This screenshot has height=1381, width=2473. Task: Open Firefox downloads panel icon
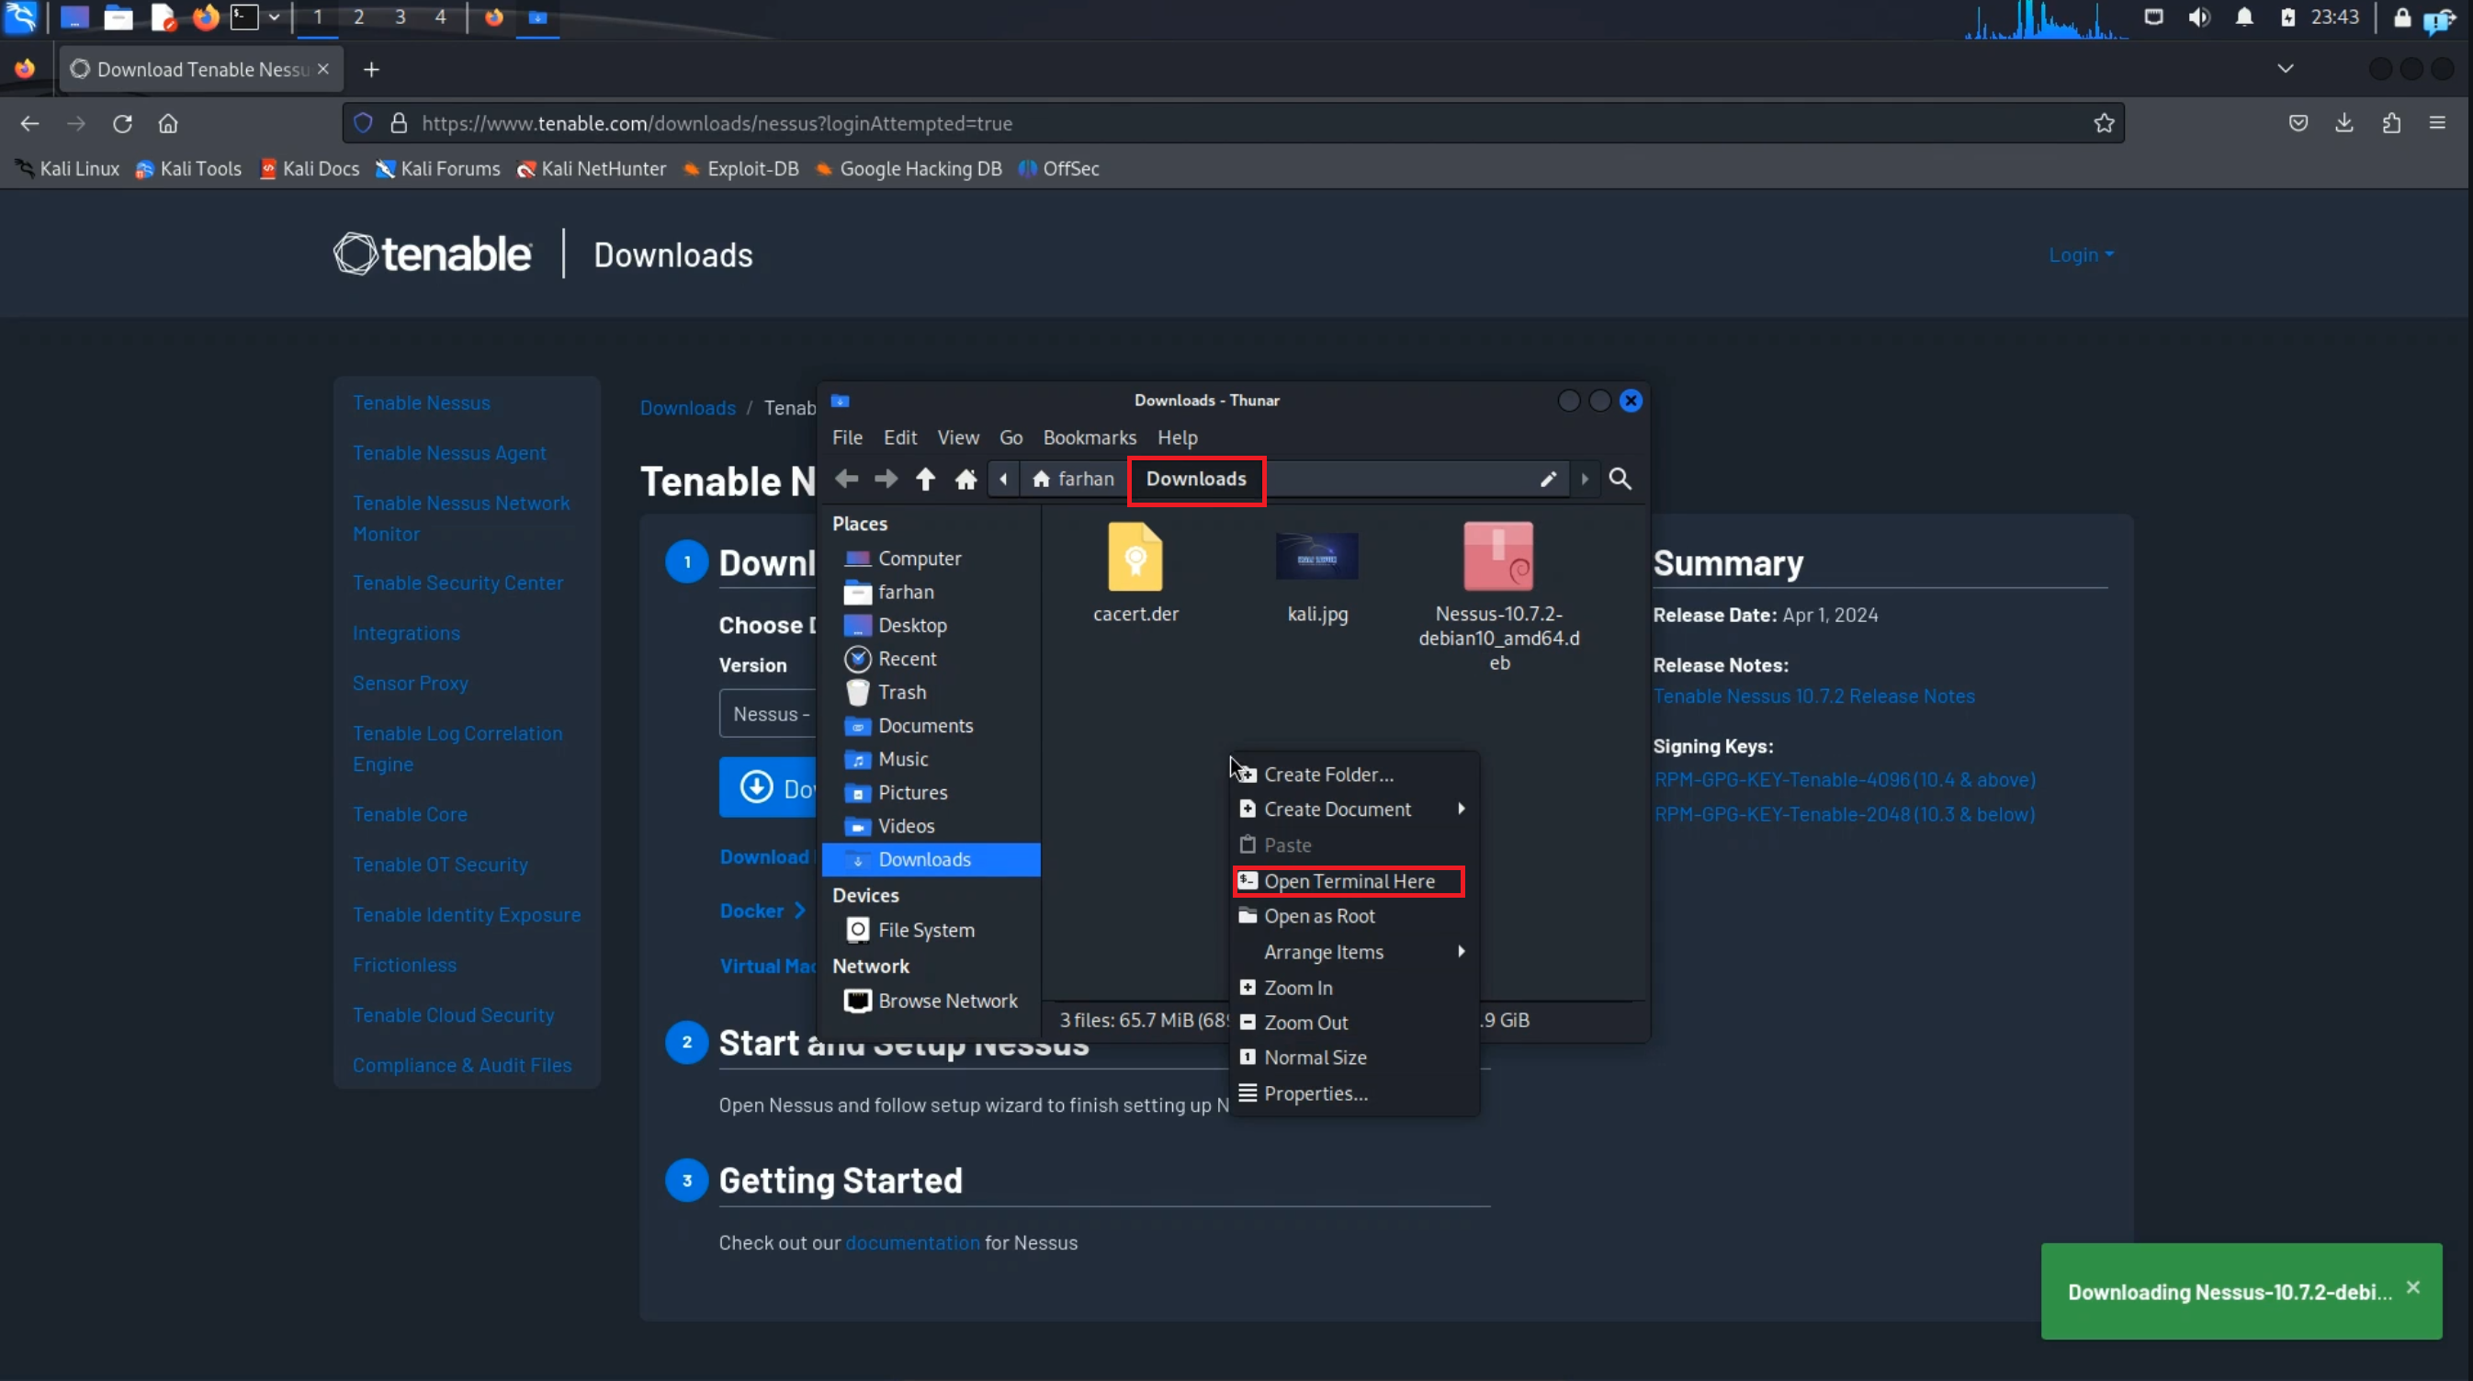[x=2344, y=123]
